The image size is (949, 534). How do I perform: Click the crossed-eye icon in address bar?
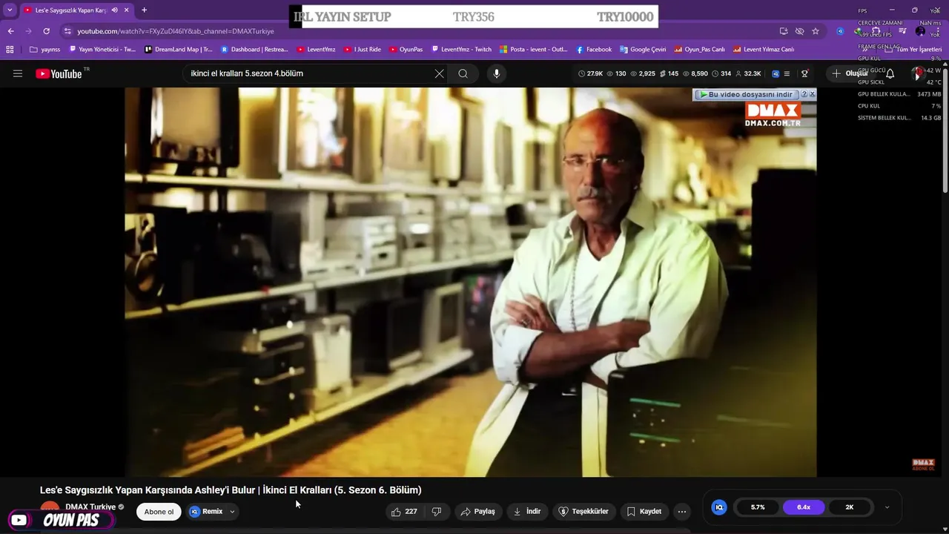tap(799, 31)
